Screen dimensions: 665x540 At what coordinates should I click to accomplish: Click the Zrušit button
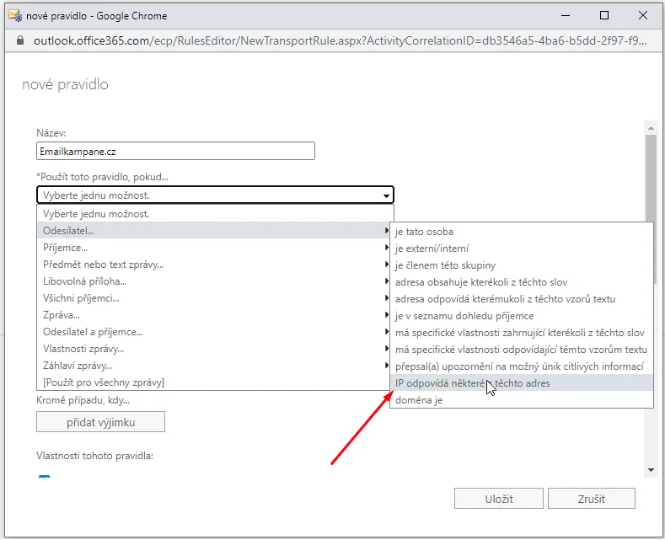[x=591, y=499]
